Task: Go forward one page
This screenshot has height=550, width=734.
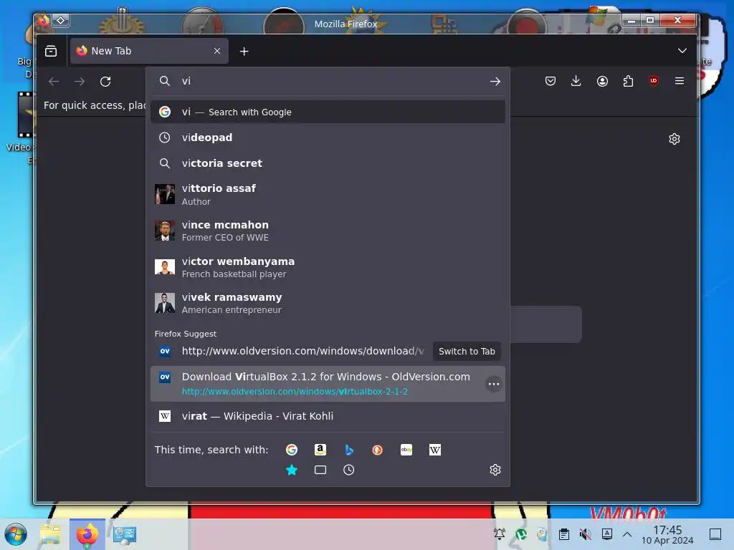Action: click(80, 82)
